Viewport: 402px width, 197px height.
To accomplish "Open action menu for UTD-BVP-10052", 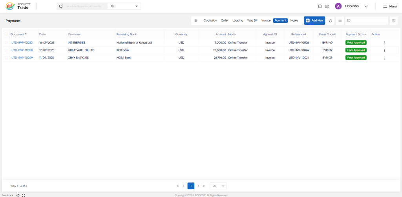I will 384,43.
